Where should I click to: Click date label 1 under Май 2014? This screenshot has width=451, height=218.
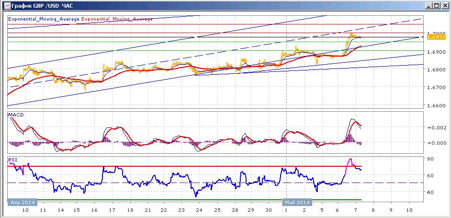click(x=286, y=210)
